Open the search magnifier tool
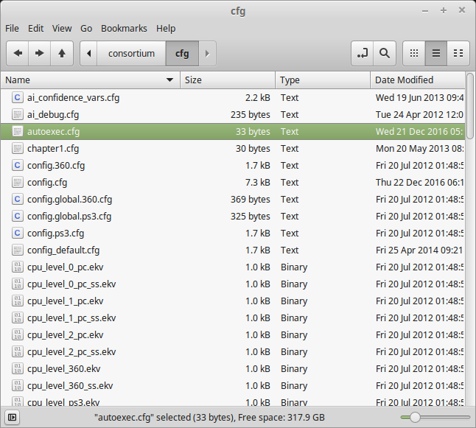Image resolution: width=476 pixels, height=428 pixels. click(x=385, y=54)
